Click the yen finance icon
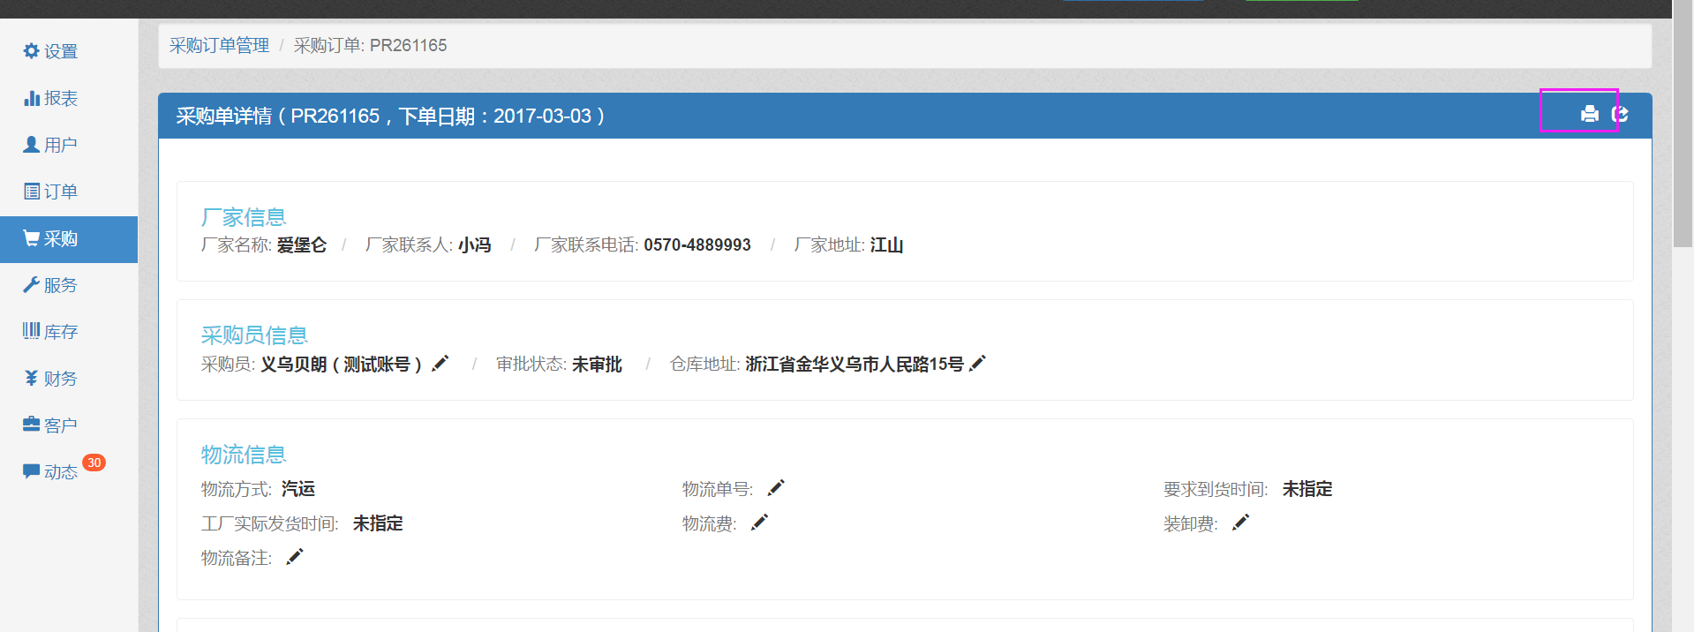This screenshot has width=1694, height=632. [31, 378]
